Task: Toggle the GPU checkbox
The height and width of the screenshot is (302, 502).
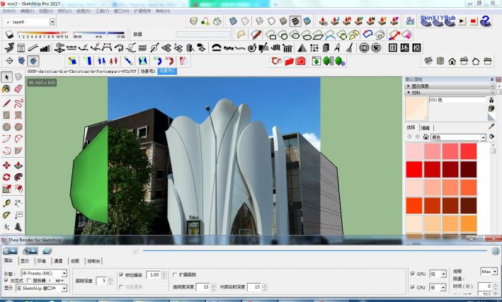Action: coord(413,274)
